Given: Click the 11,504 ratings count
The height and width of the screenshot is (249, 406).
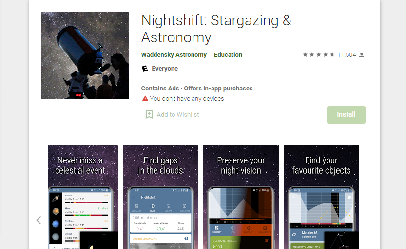Looking at the screenshot, I should [347, 55].
